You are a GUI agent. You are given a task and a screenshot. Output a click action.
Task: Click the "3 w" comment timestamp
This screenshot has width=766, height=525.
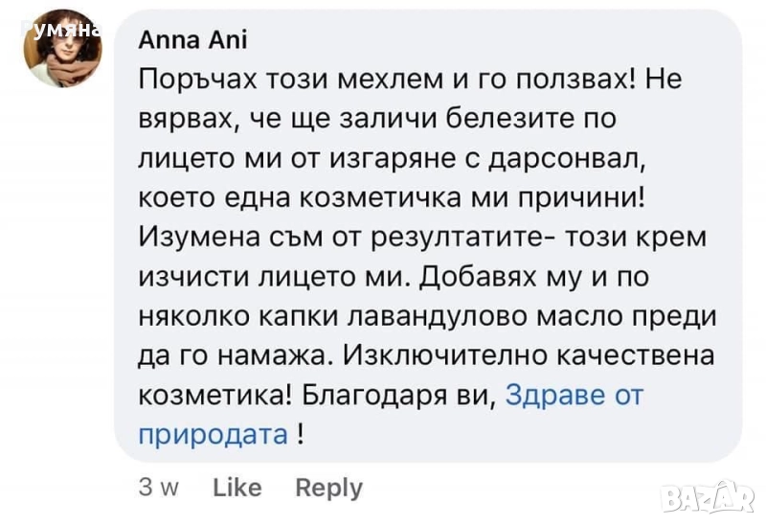pos(159,488)
